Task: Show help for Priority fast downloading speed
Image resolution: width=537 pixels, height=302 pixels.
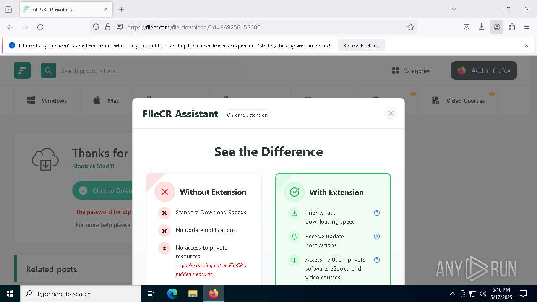Action: coord(377,213)
